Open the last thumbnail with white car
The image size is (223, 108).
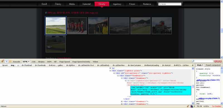coord(55,44)
